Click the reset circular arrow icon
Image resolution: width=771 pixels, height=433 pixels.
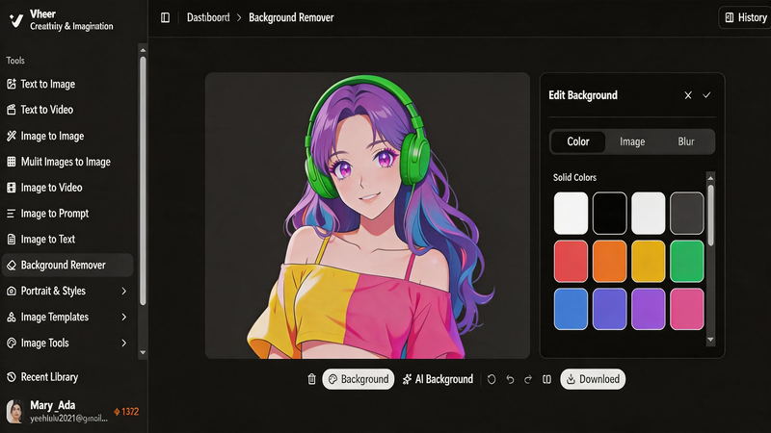(492, 379)
